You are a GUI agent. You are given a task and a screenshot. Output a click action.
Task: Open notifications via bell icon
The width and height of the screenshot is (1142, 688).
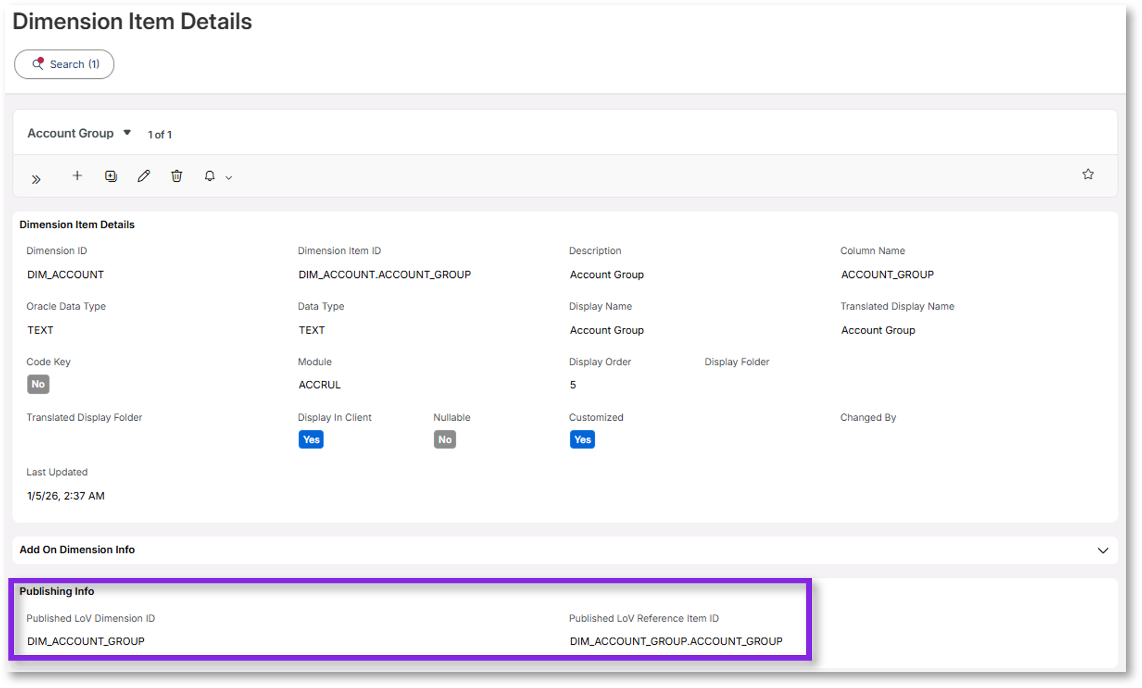210,176
